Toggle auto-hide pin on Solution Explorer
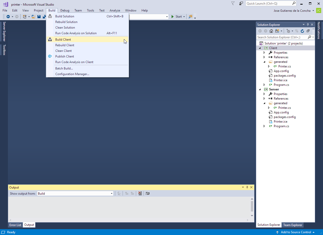 pyautogui.click(x=308, y=25)
